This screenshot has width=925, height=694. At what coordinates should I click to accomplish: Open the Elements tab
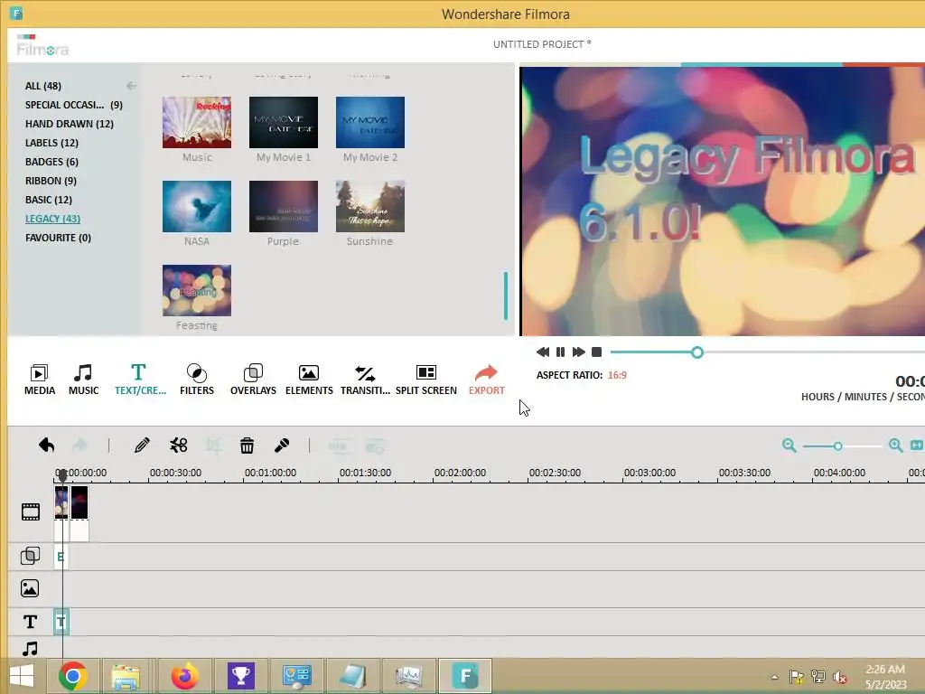click(309, 380)
